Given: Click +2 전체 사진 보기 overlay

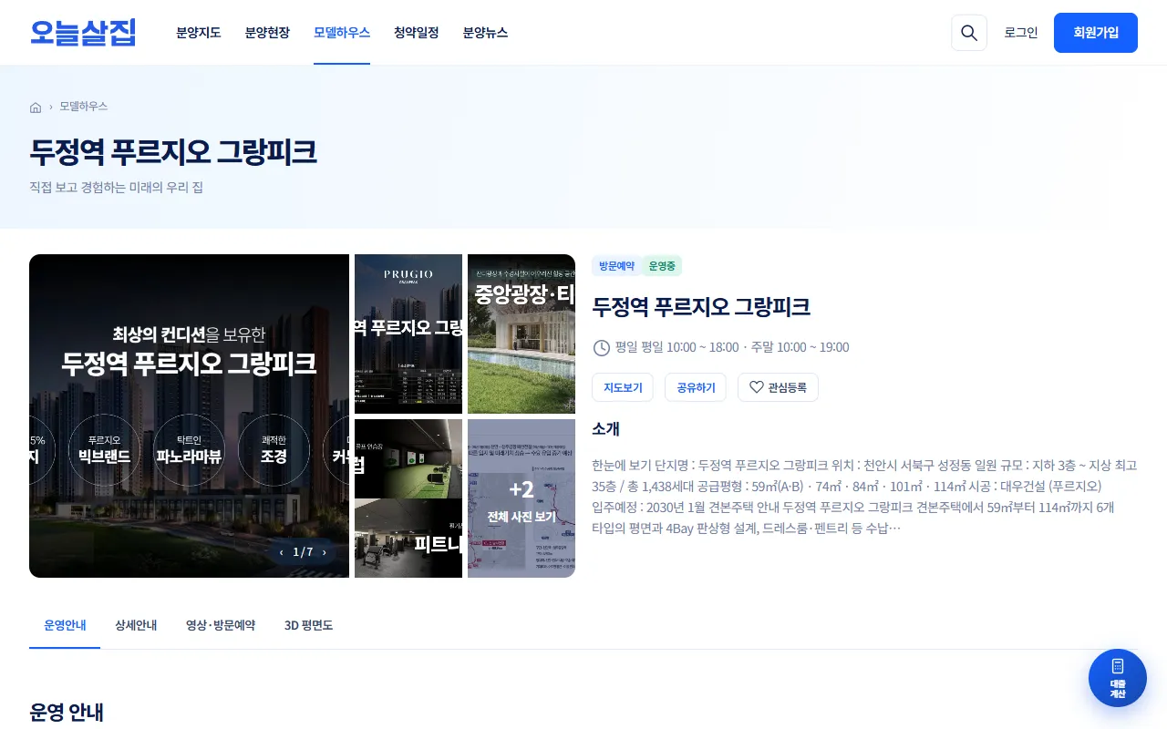Looking at the screenshot, I should [522, 498].
